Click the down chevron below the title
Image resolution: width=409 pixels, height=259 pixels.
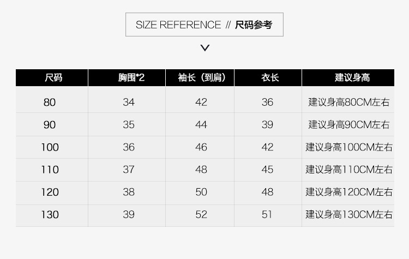[204, 48]
